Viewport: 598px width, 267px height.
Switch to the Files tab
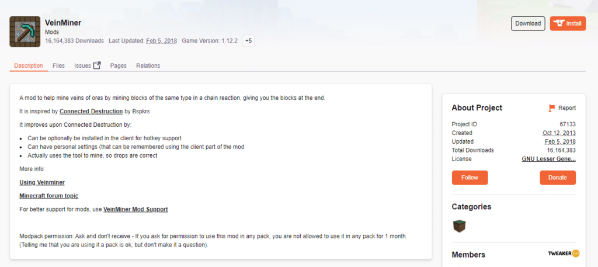[59, 65]
